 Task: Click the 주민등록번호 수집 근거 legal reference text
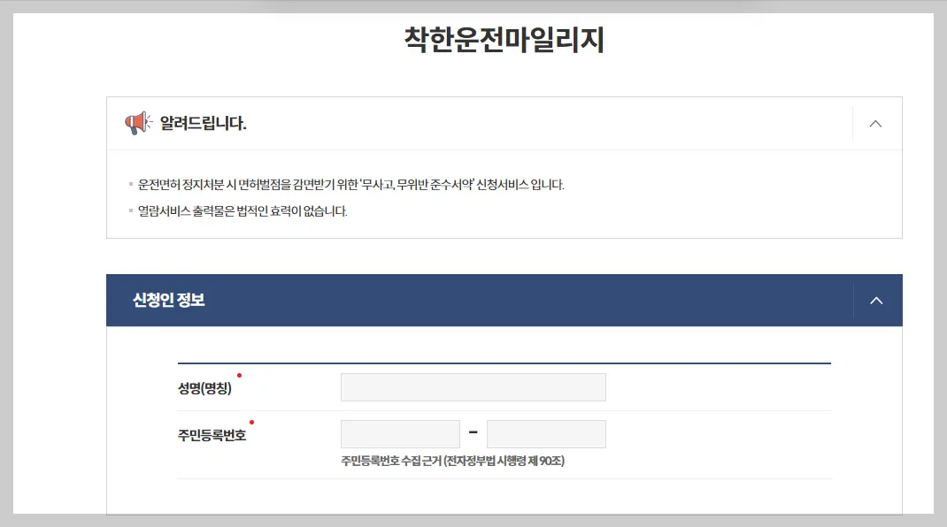454,461
